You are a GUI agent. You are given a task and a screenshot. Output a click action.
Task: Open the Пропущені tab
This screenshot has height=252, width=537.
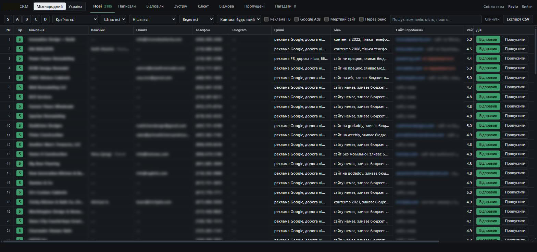[254, 6]
